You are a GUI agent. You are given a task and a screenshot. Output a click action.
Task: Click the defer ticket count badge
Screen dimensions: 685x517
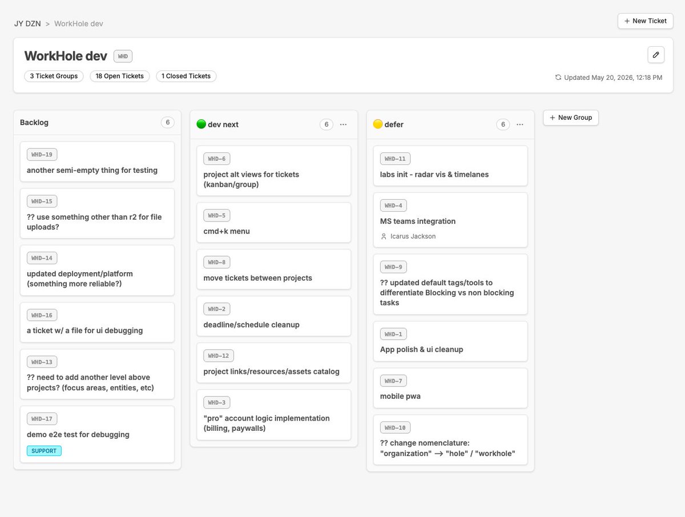pos(502,124)
